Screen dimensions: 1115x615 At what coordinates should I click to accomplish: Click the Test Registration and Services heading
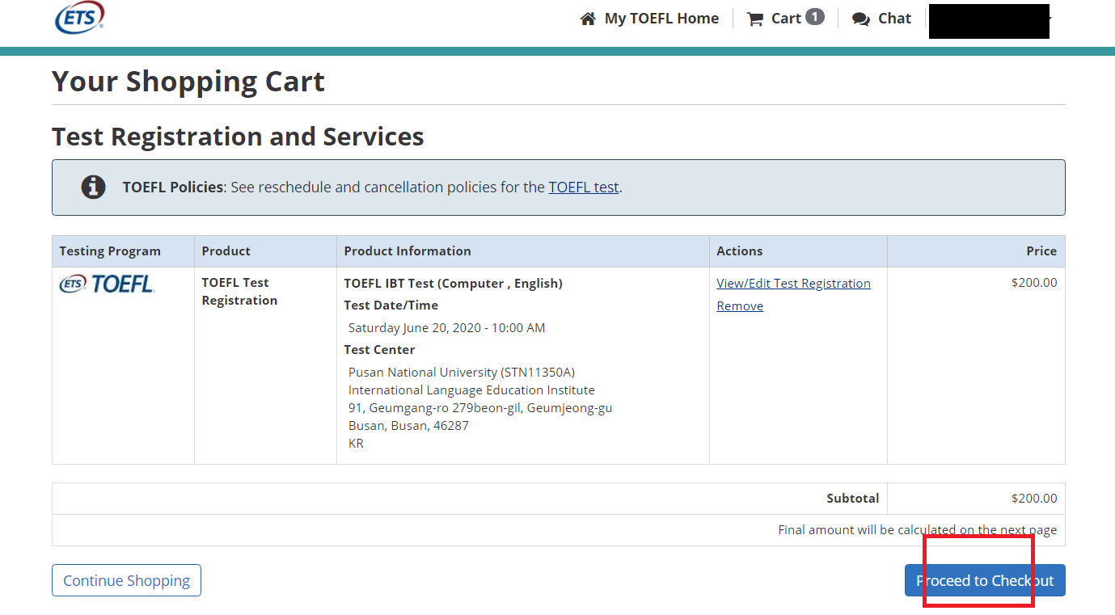[x=238, y=137]
